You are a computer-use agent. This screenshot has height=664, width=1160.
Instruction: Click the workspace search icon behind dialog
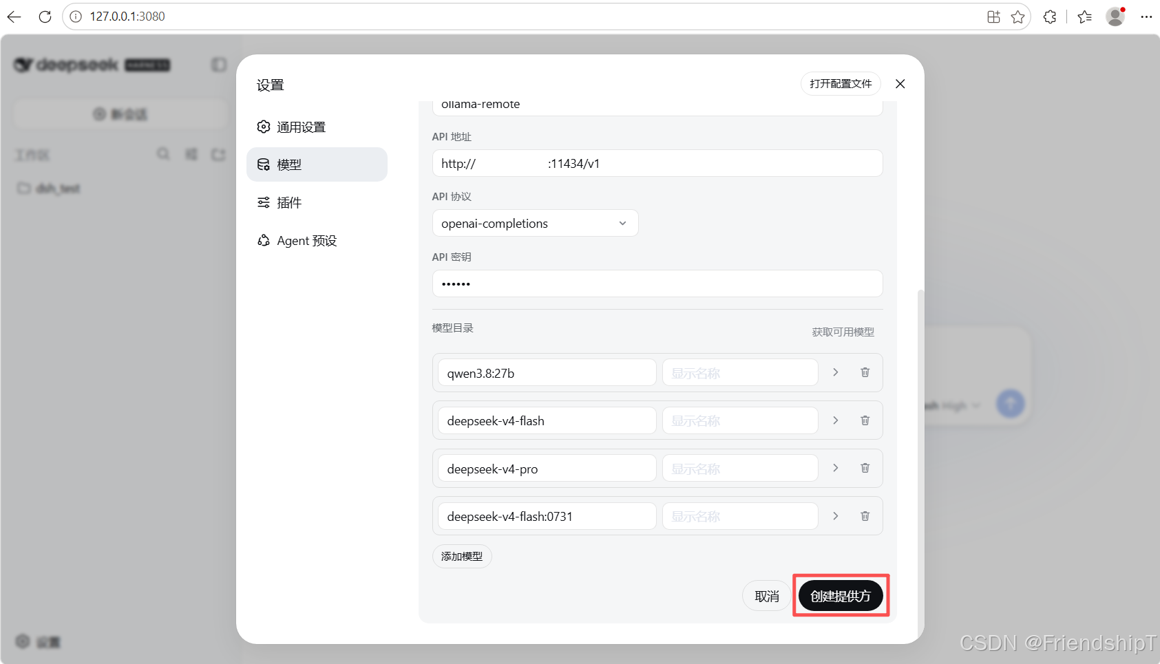[x=163, y=154]
